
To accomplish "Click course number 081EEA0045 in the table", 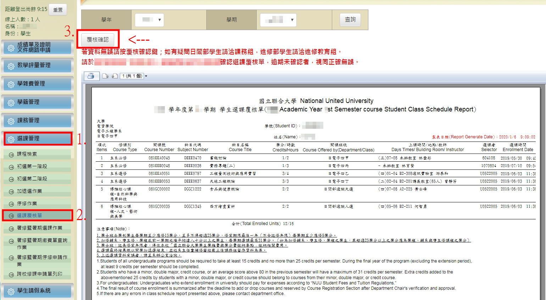I will [x=159, y=158].
